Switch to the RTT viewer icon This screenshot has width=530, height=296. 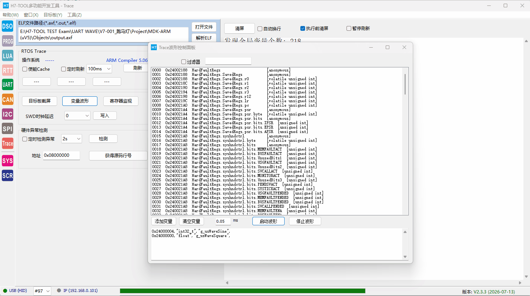coord(8,70)
